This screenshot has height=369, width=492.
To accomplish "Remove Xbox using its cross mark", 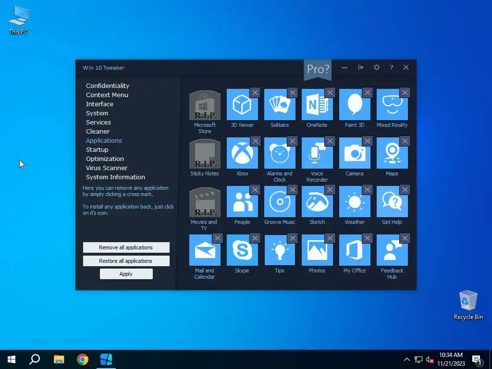I will click(x=255, y=141).
